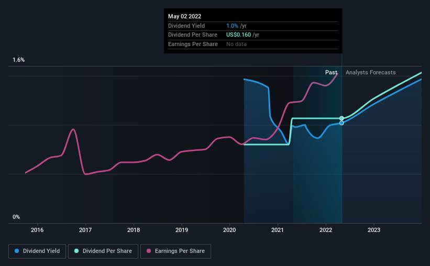Click the 0% y-axis label
Viewport: 430px width, 266px height.
(16, 217)
